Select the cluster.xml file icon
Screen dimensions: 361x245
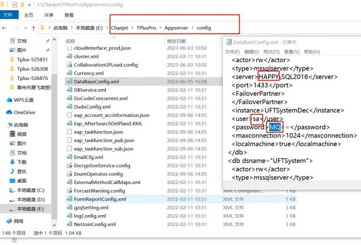click(x=69, y=56)
